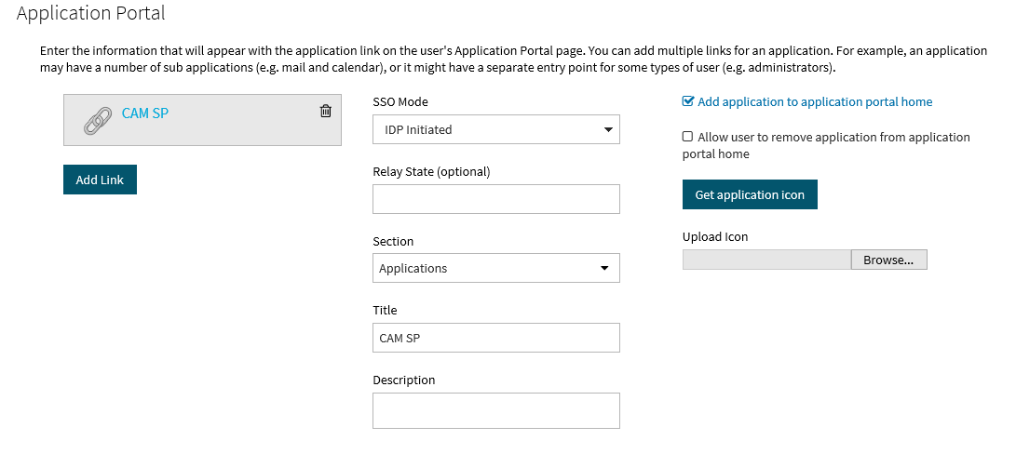The width and height of the screenshot is (1016, 467).
Task: Click the IDP Initiated selected value
Action: pos(418,129)
